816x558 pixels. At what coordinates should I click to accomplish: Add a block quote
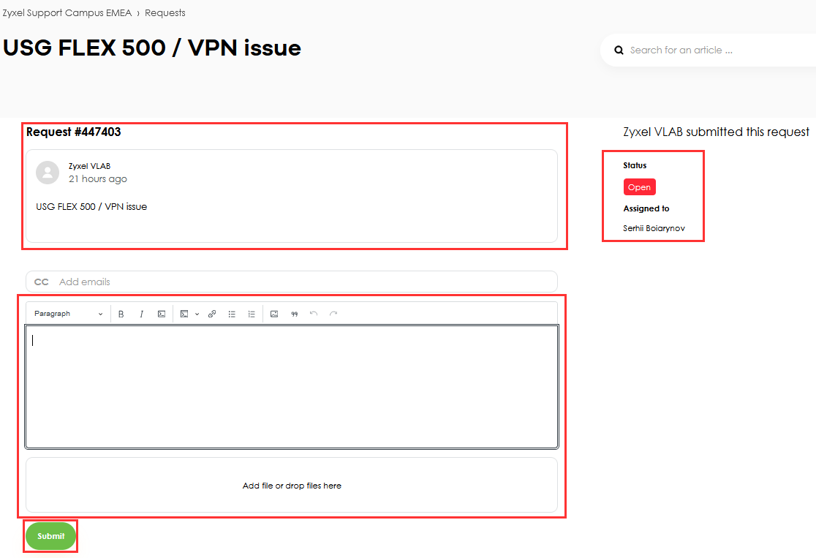295,314
